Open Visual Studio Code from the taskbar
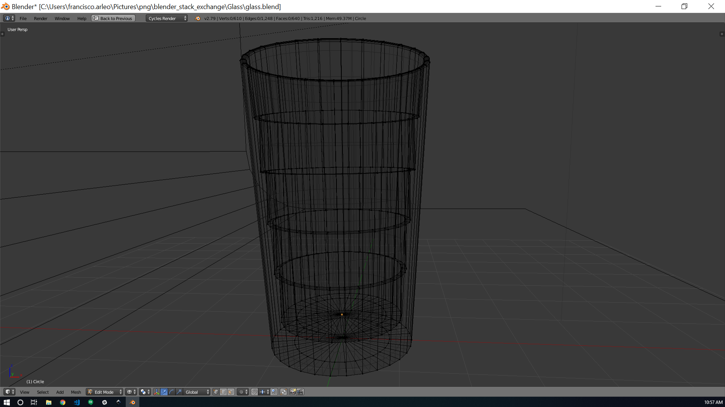725x407 pixels. pyautogui.click(x=77, y=402)
